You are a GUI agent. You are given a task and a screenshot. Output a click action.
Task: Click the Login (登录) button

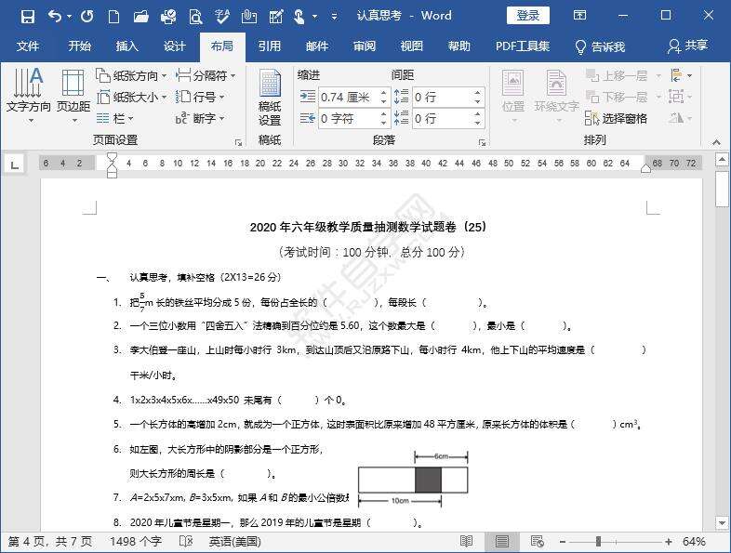pyautogui.click(x=527, y=16)
